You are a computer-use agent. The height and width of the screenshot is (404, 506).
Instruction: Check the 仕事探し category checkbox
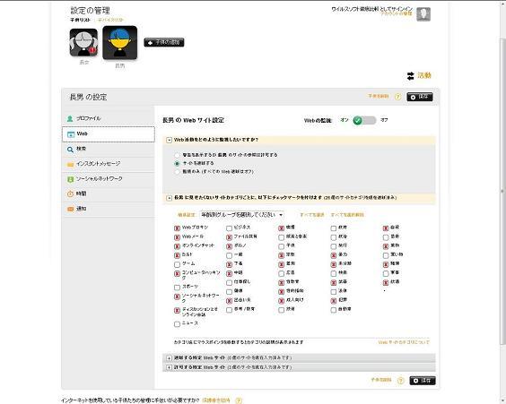(229, 282)
